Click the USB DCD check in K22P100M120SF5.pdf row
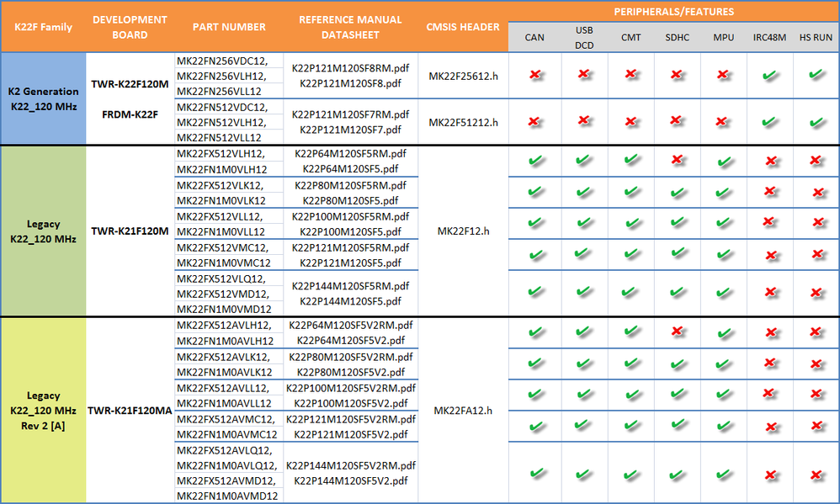This screenshot has height=504, width=840. click(x=583, y=223)
